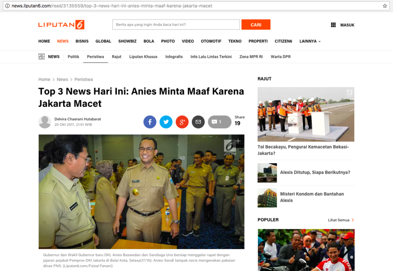This screenshot has width=393, height=271.
Task: Expand the Lainnya dropdown menu
Action: coord(310,41)
